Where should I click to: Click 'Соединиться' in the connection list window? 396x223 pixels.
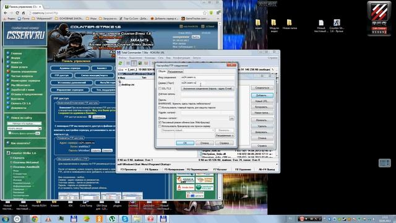[262, 88]
